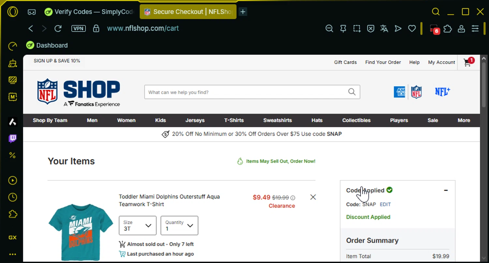
Task: Open the Men menu
Action: 92,120
